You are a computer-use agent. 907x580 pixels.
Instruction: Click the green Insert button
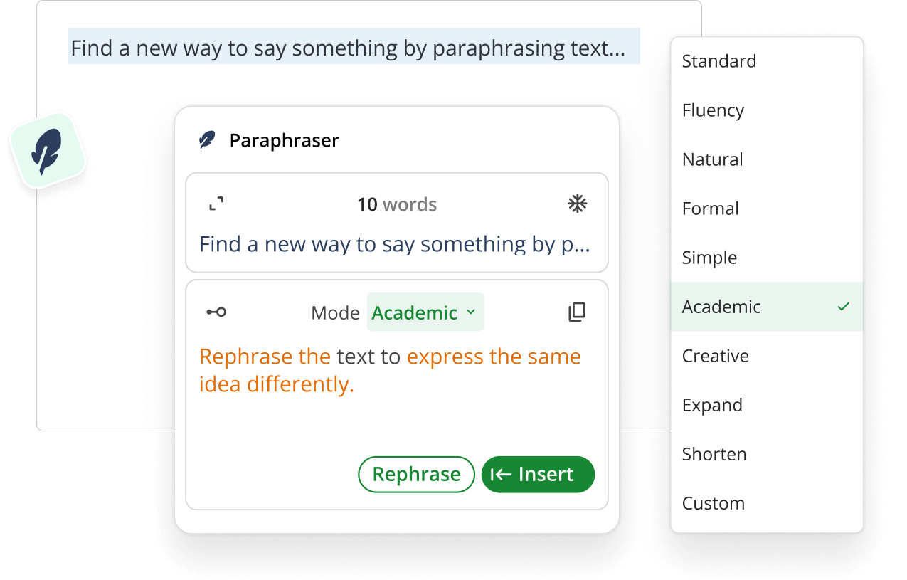click(x=538, y=475)
